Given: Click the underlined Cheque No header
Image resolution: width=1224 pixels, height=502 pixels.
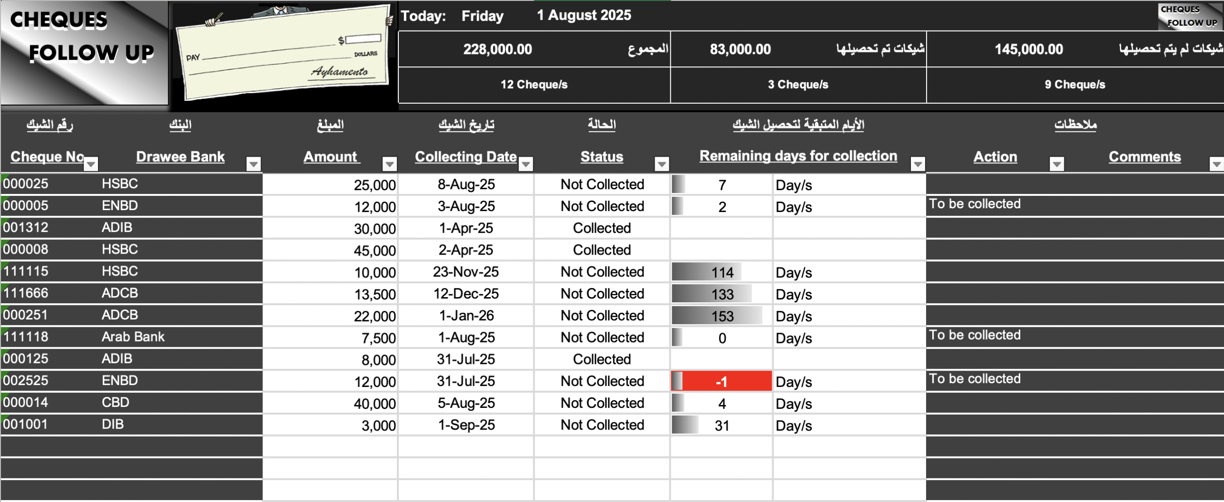Looking at the screenshot, I should pos(46,157).
